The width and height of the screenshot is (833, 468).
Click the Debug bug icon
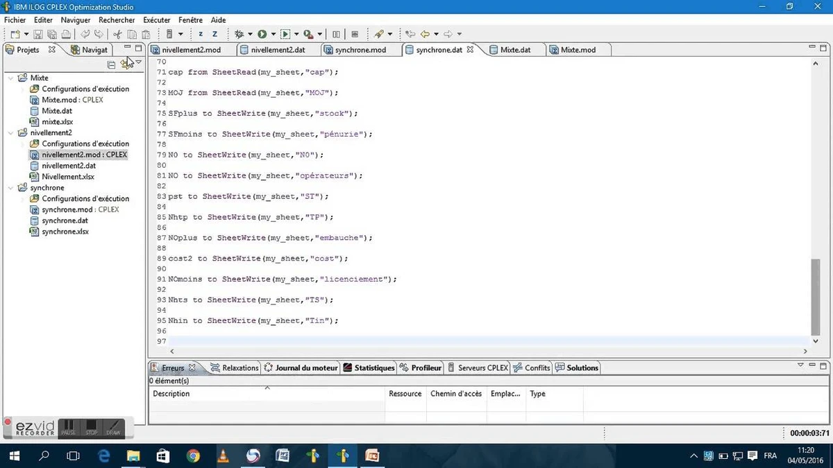[x=239, y=34]
